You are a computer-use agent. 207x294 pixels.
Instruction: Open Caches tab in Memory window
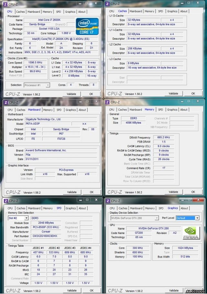point(122,110)
